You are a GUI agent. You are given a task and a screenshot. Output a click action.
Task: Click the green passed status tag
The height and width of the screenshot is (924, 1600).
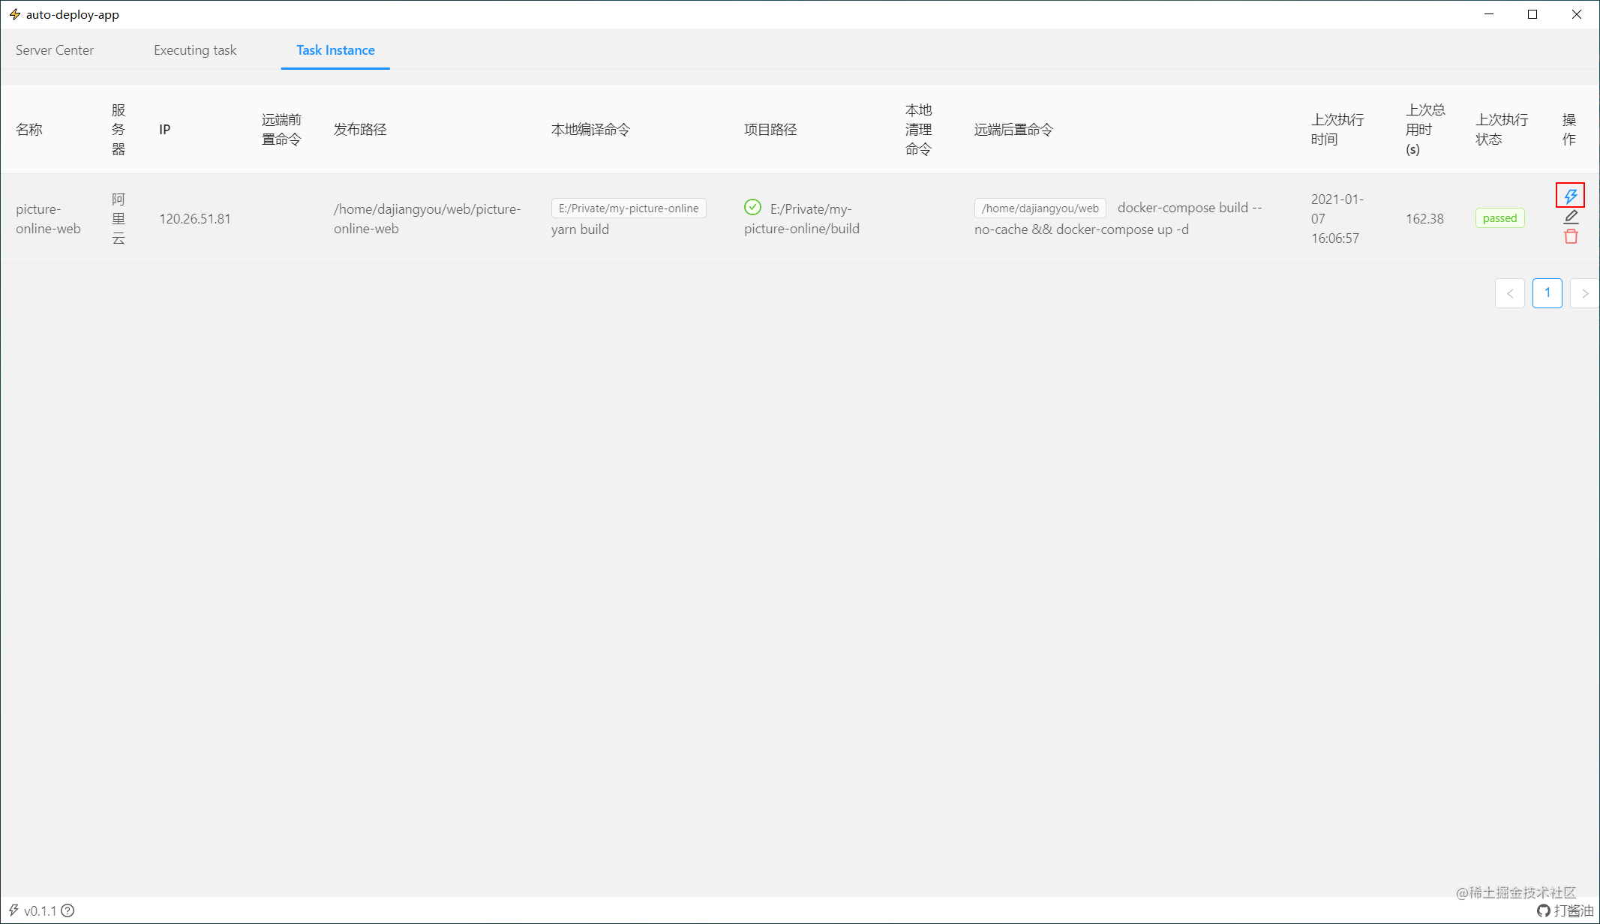(1499, 218)
